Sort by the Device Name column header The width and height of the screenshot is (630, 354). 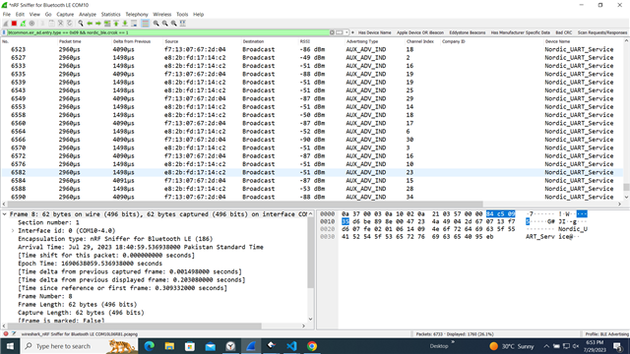(x=583, y=41)
